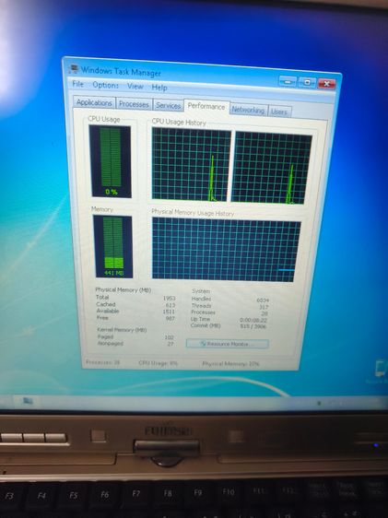Open the File menu
The height and width of the screenshot is (518, 388).
click(78, 84)
